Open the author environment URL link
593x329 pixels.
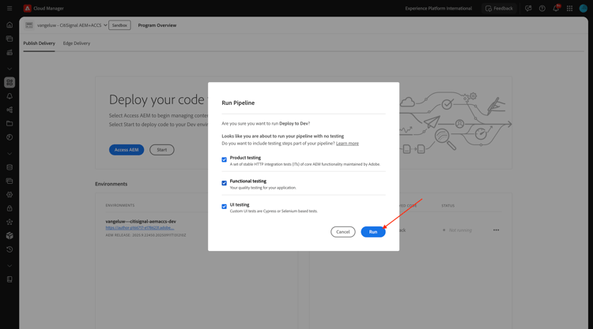(x=140, y=228)
